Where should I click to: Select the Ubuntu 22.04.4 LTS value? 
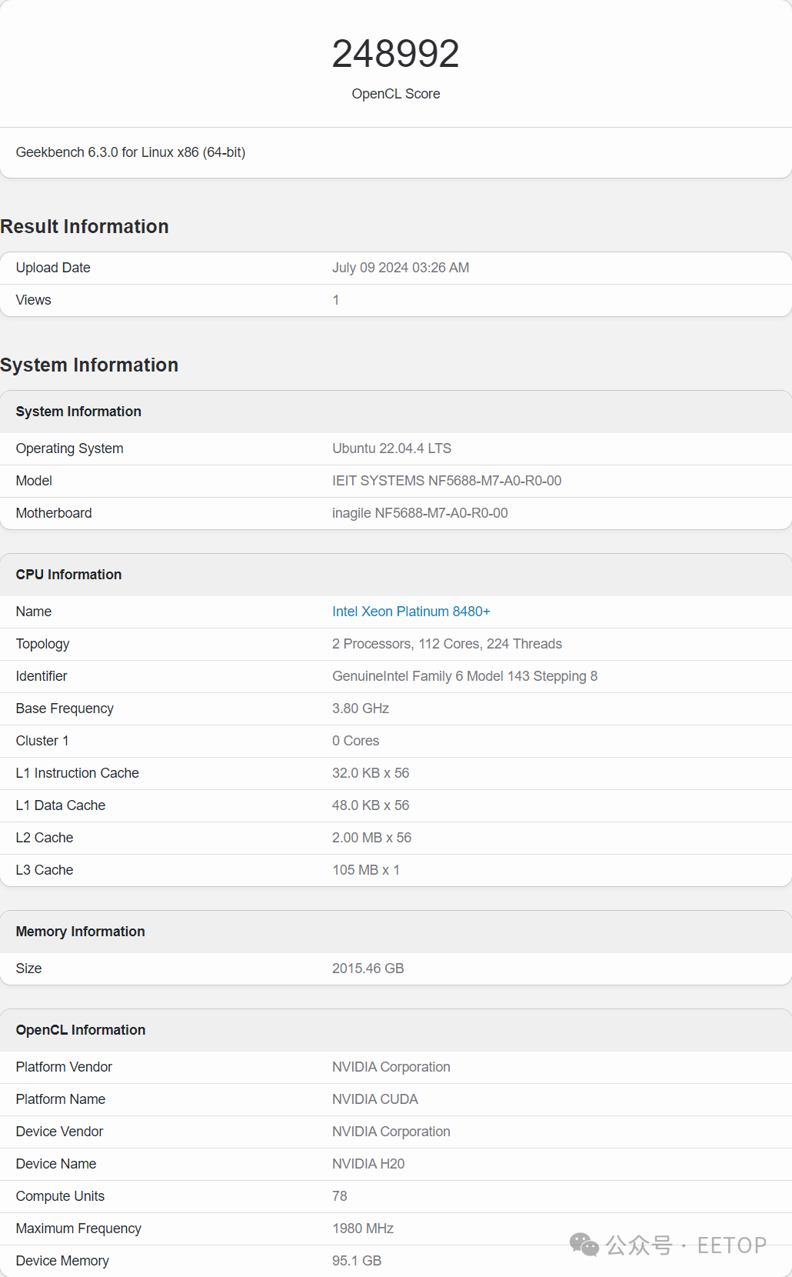pos(391,448)
